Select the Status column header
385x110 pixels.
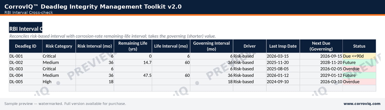tap(359, 46)
